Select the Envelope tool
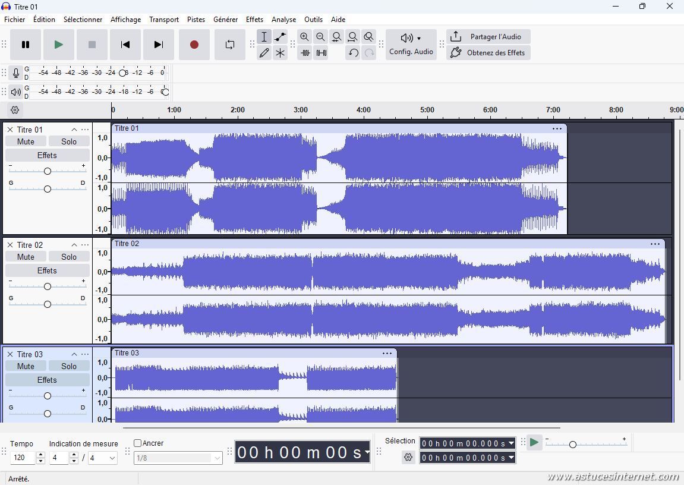This screenshot has height=485, width=684. coord(280,37)
